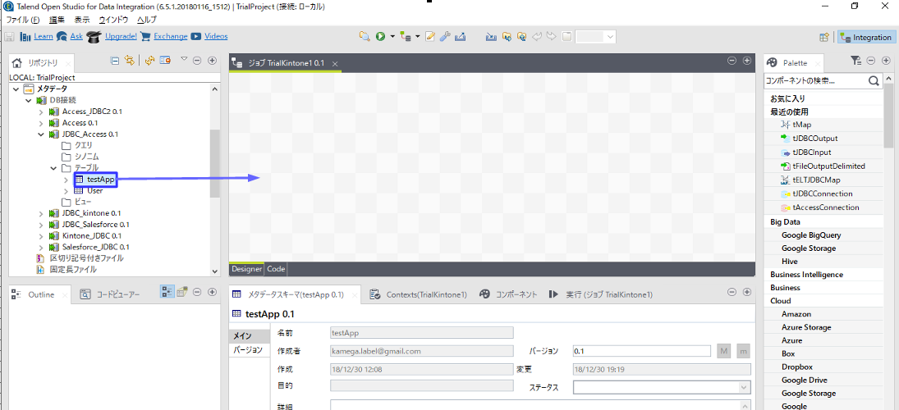Minimize the Palette panel

pos(870,60)
